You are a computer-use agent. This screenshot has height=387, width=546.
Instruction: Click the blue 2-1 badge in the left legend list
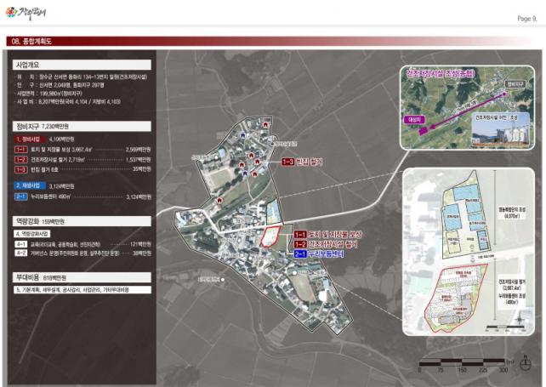coord(21,196)
